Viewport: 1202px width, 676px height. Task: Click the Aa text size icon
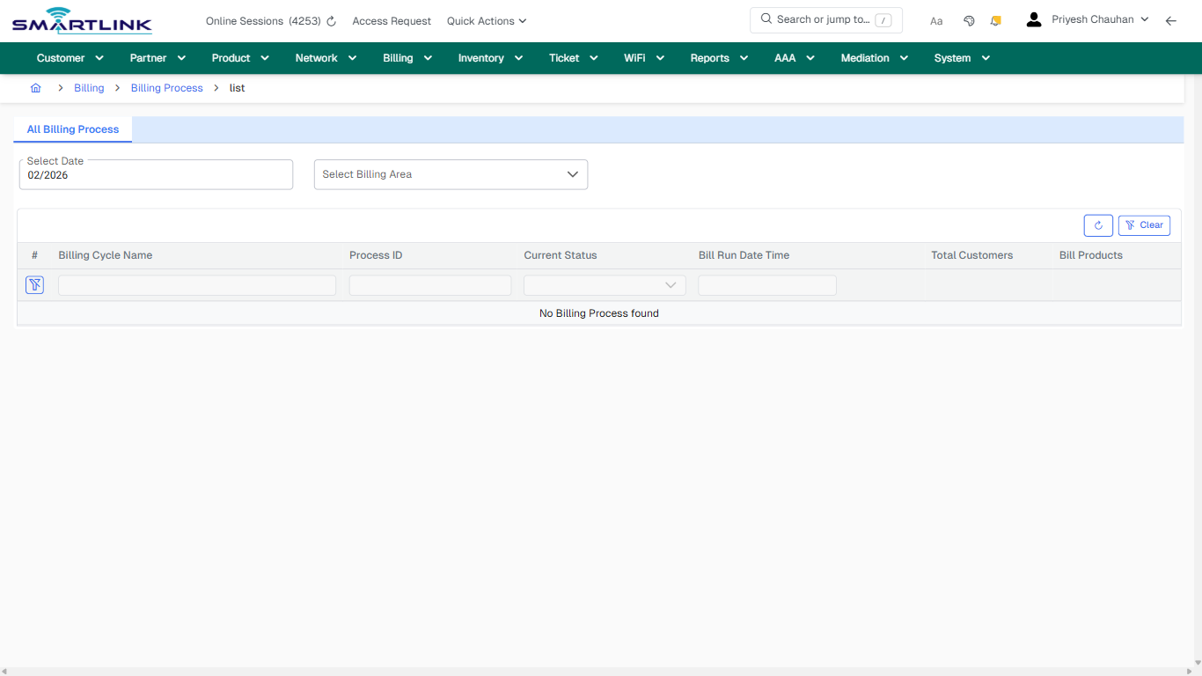tap(936, 20)
